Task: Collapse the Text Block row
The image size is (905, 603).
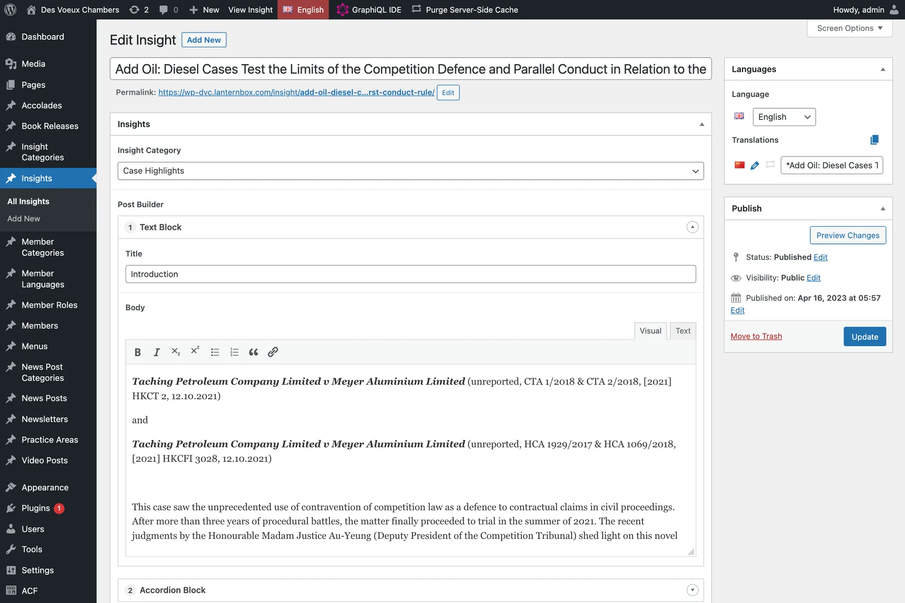Action: (x=692, y=227)
